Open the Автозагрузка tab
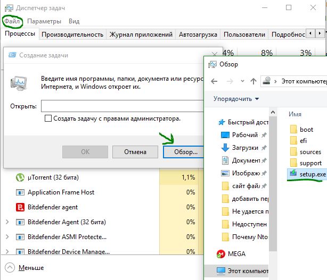 [x=198, y=35]
